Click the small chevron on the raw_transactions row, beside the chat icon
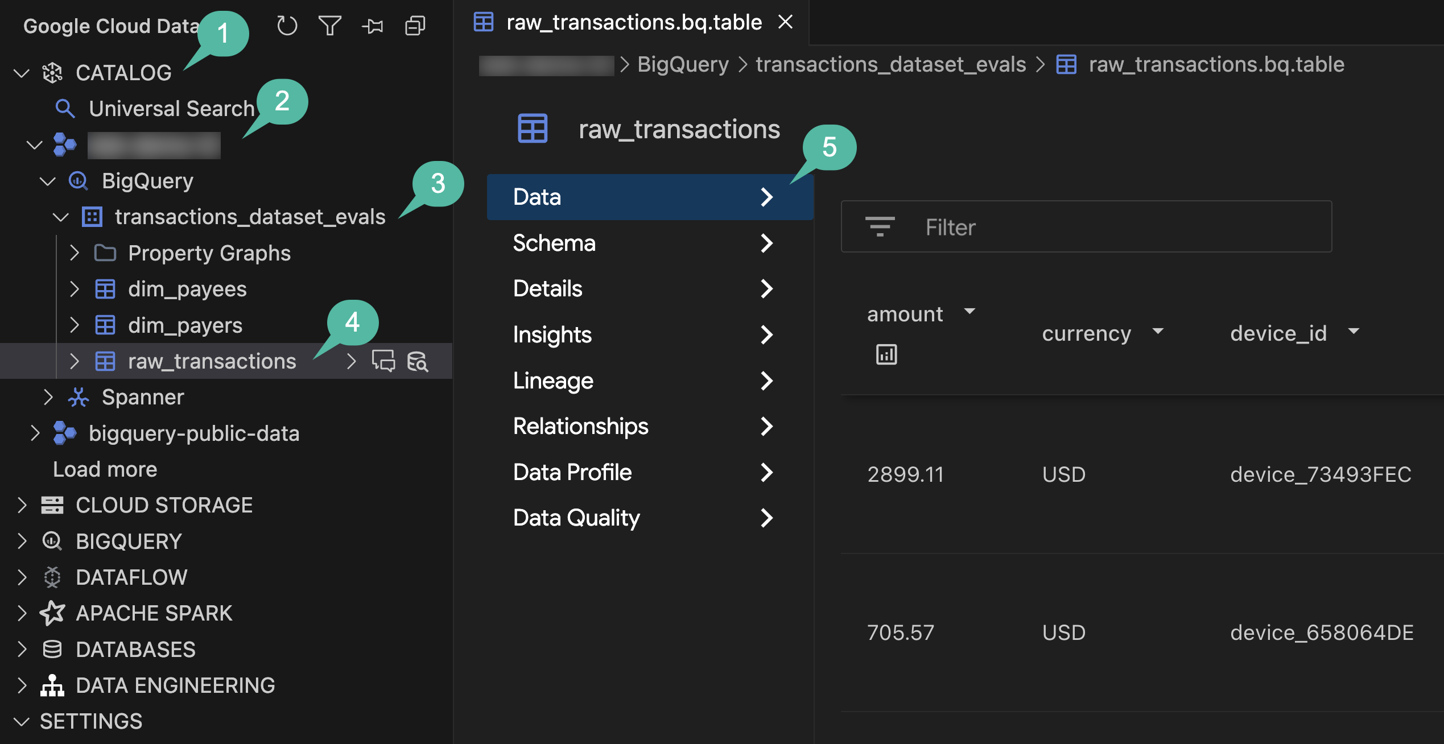Viewport: 1444px width, 744px height. [x=352, y=361]
